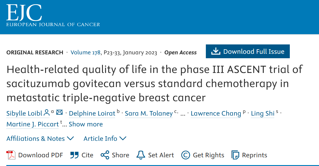This screenshot has height=166, width=319.
Task: Select author Lawrence Chang
Action: (x=216, y=113)
